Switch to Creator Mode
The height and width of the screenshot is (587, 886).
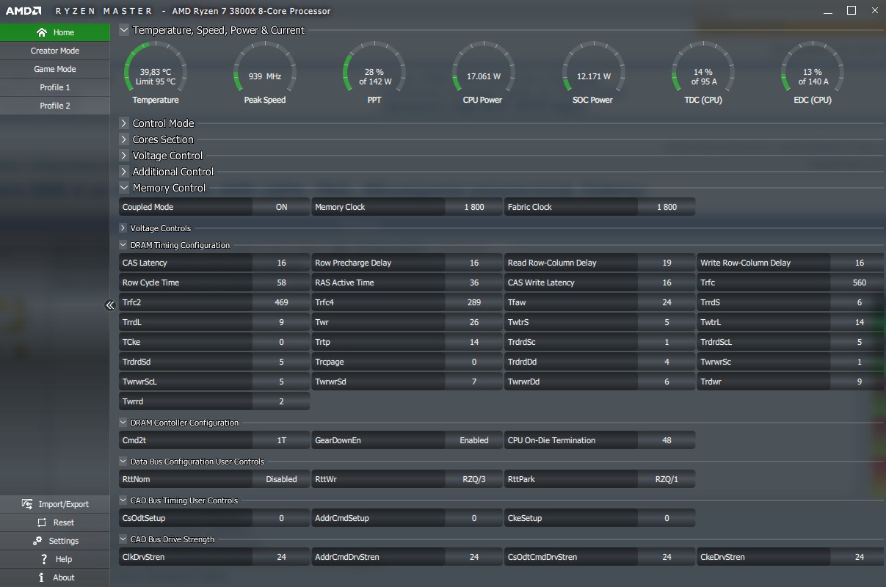(x=55, y=51)
